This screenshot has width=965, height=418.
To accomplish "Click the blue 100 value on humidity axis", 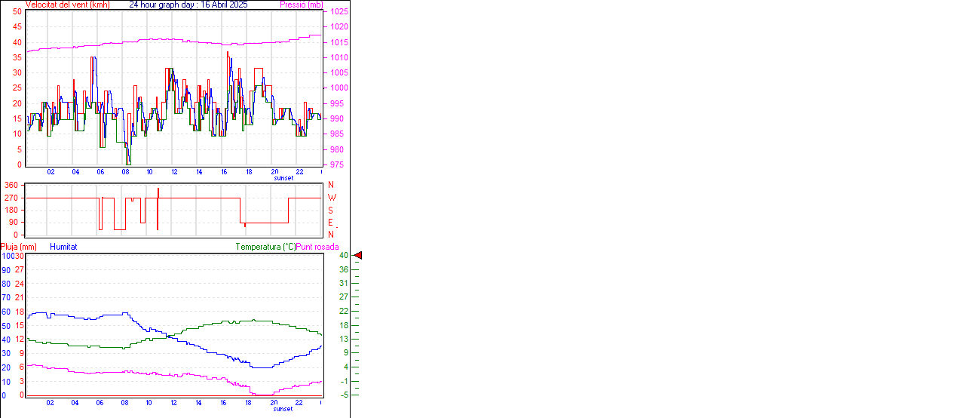I will click(8, 257).
